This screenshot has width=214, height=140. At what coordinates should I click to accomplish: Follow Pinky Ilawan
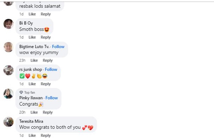[x=52, y=98]
